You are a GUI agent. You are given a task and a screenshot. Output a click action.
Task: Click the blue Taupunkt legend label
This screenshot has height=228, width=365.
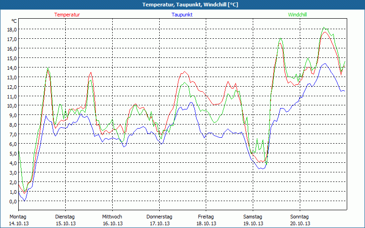(x=182, y=15)
